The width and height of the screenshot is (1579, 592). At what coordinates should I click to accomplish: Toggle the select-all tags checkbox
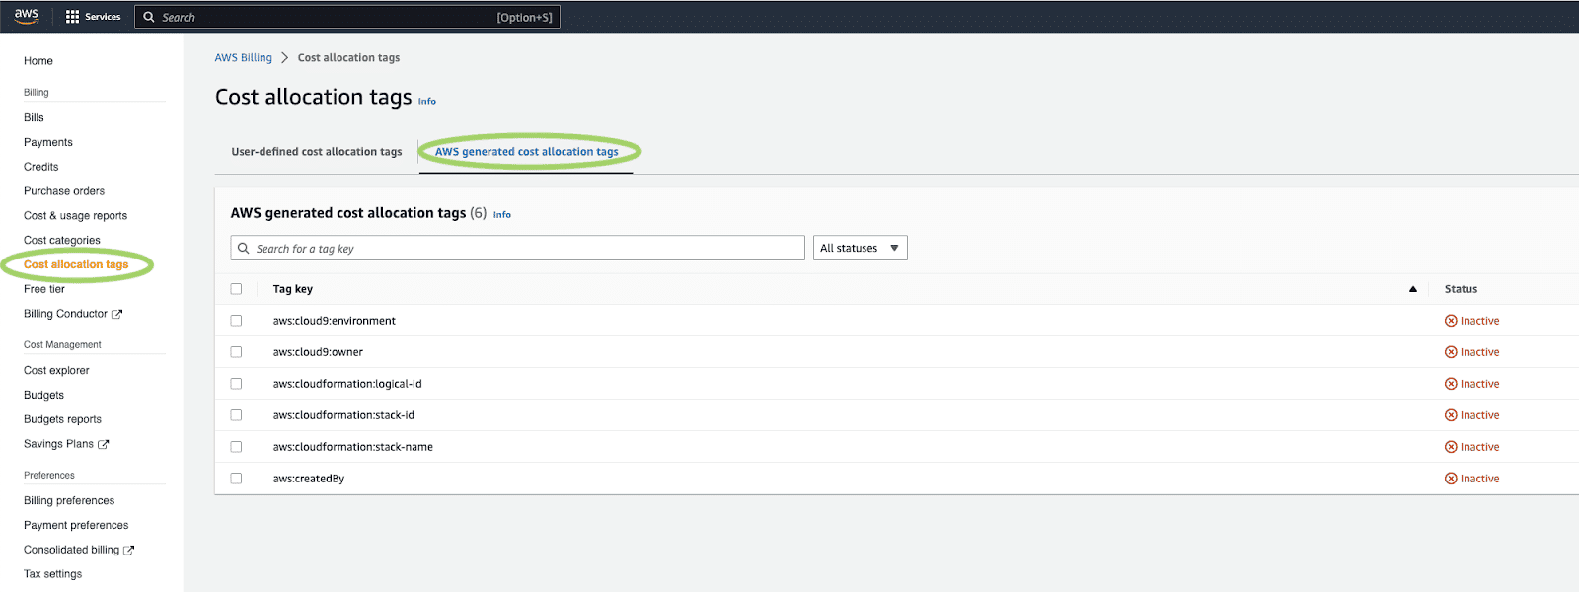pyautogui.click(x=236, y=289)
